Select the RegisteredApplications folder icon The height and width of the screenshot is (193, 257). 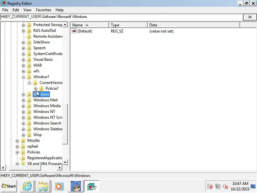[23, 158]
